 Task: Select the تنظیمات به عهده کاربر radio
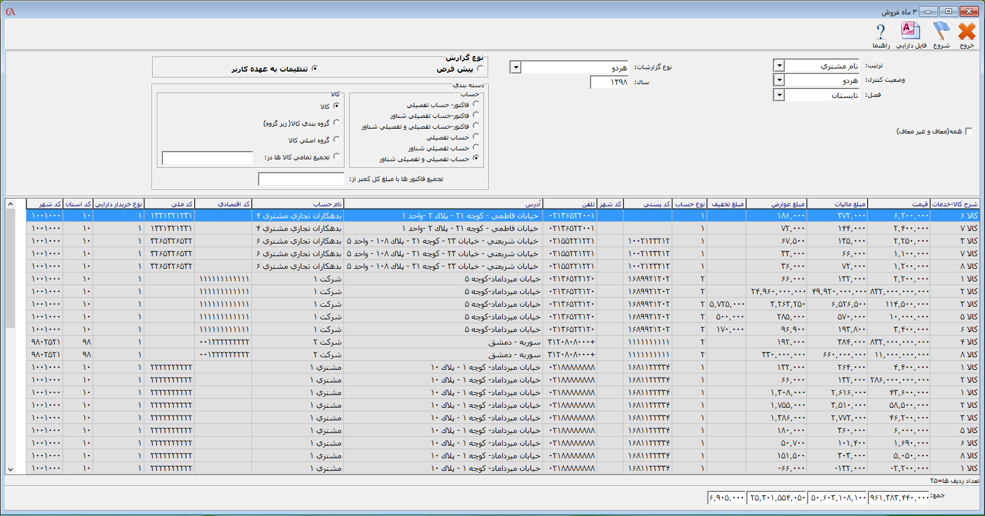click(x=315, y=69)
